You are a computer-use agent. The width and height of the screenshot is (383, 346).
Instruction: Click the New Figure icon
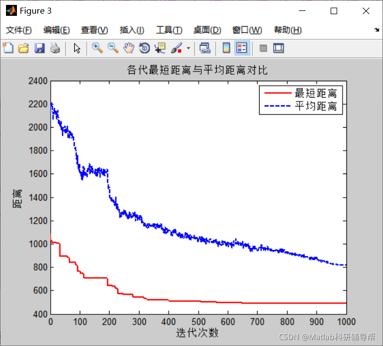point(8,48)
